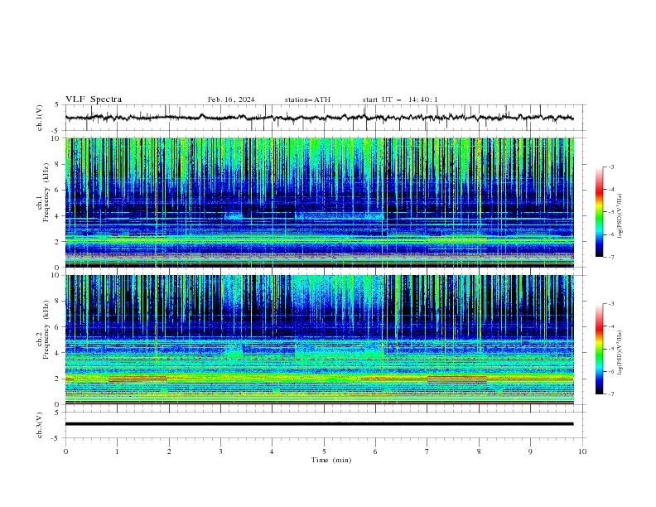Click the "-3" label on ch.1 color bar
The image size is (656, 507).
pyautogui.click(x=610, y=167)
